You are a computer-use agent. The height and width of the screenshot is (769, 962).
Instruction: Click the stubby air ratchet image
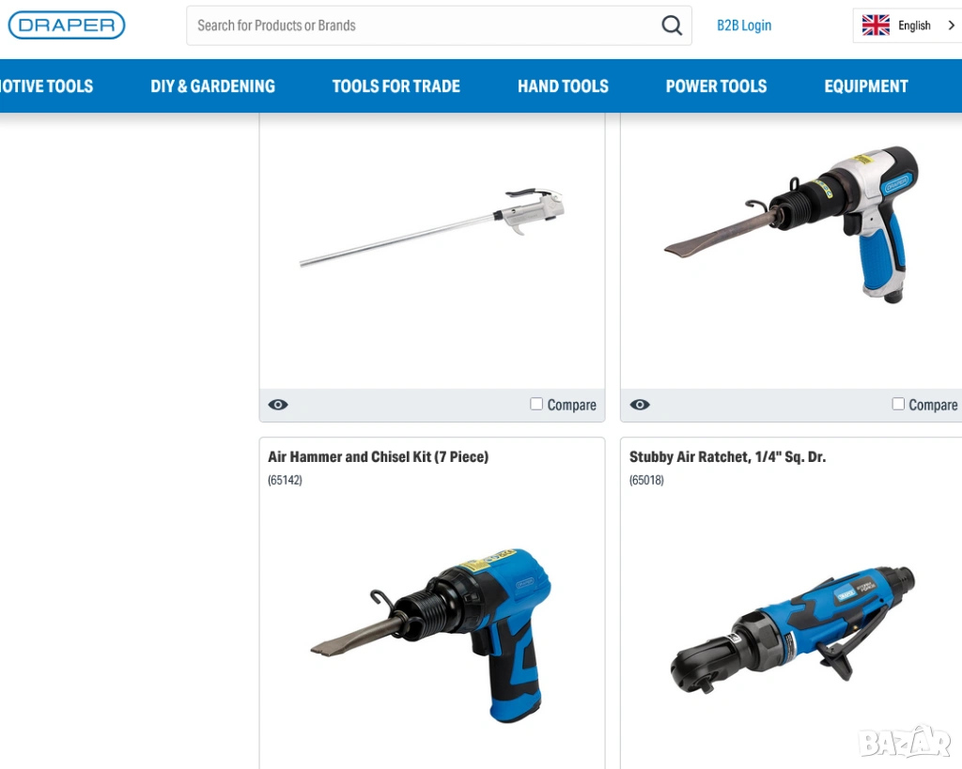(792, 630)
